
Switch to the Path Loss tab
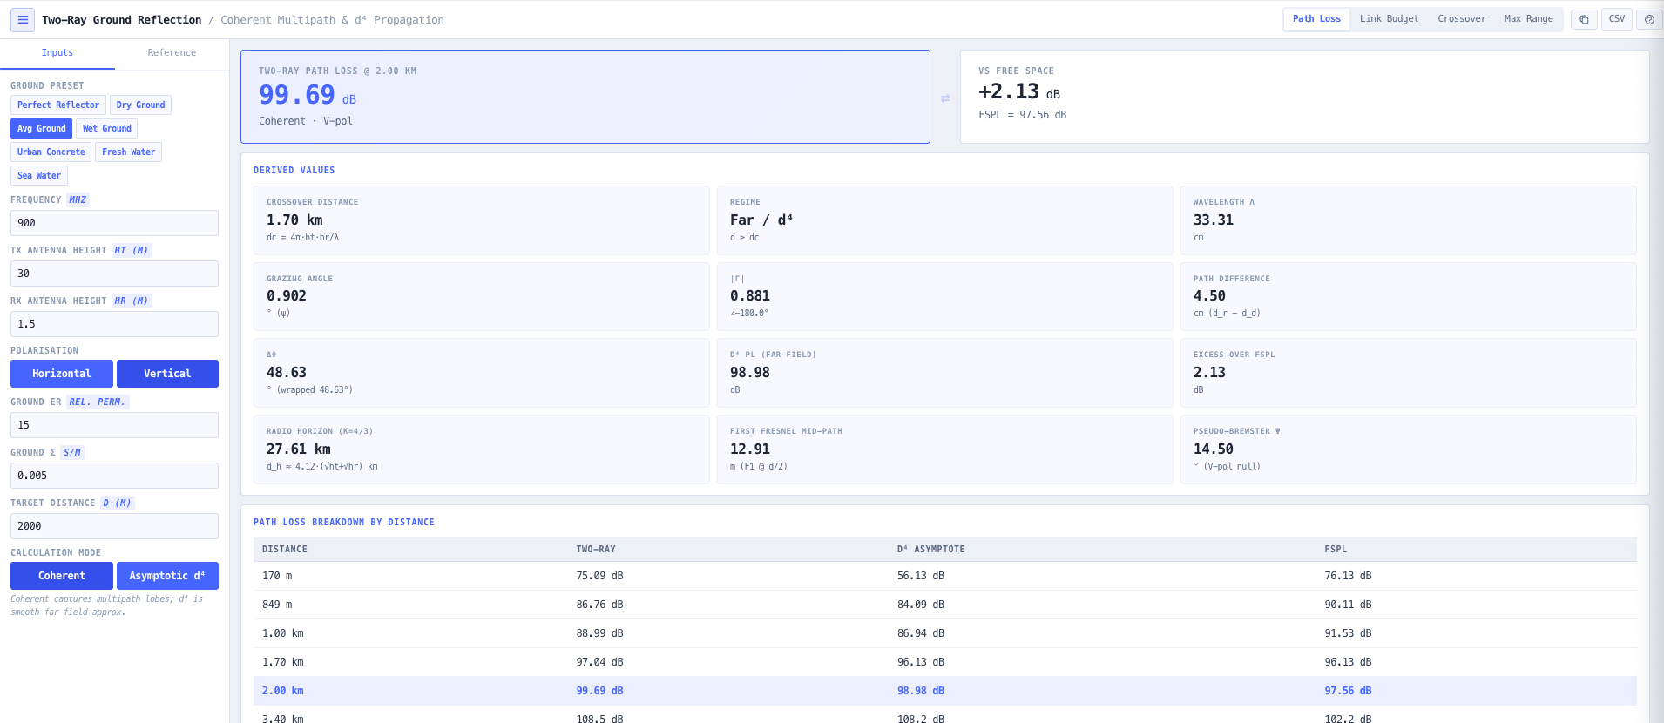point(1316,19)
